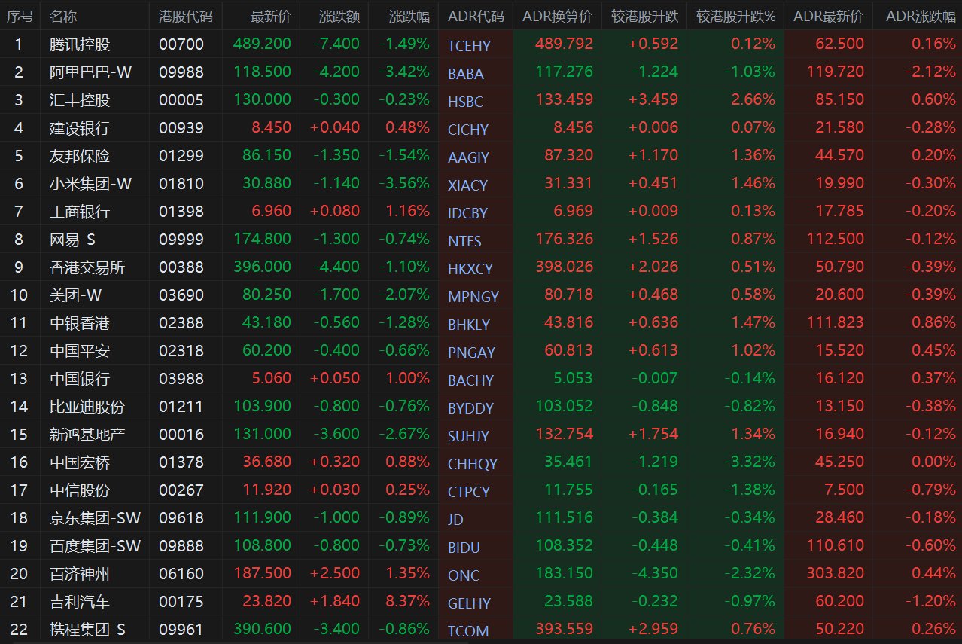This screenshot has width=962, height=644.
Task: Select the 比亚迪股份 stock name
Action: (x=87, y=407)
